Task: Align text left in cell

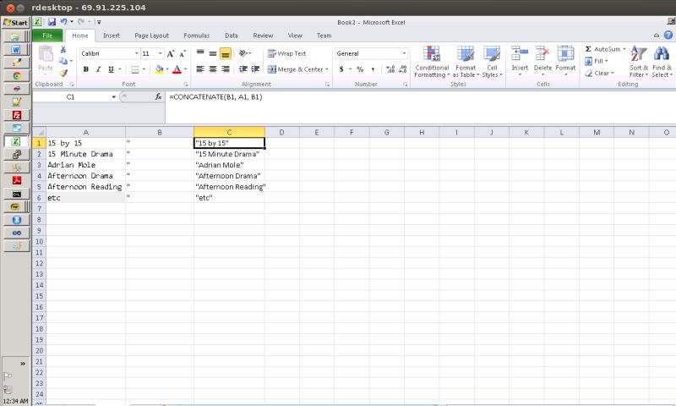Action: (200, 69)
